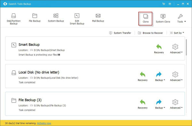Open Backup options for File Backup (3)
This screenshot has width=192, height=126.
coord(160,104)
